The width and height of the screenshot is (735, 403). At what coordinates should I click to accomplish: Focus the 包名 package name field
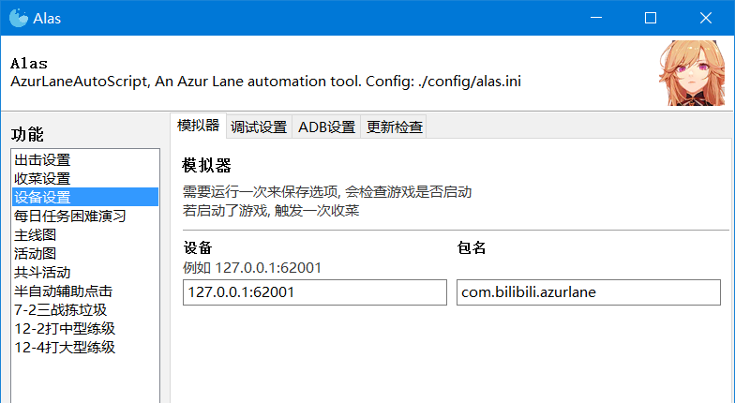click(x=588, y=292)
